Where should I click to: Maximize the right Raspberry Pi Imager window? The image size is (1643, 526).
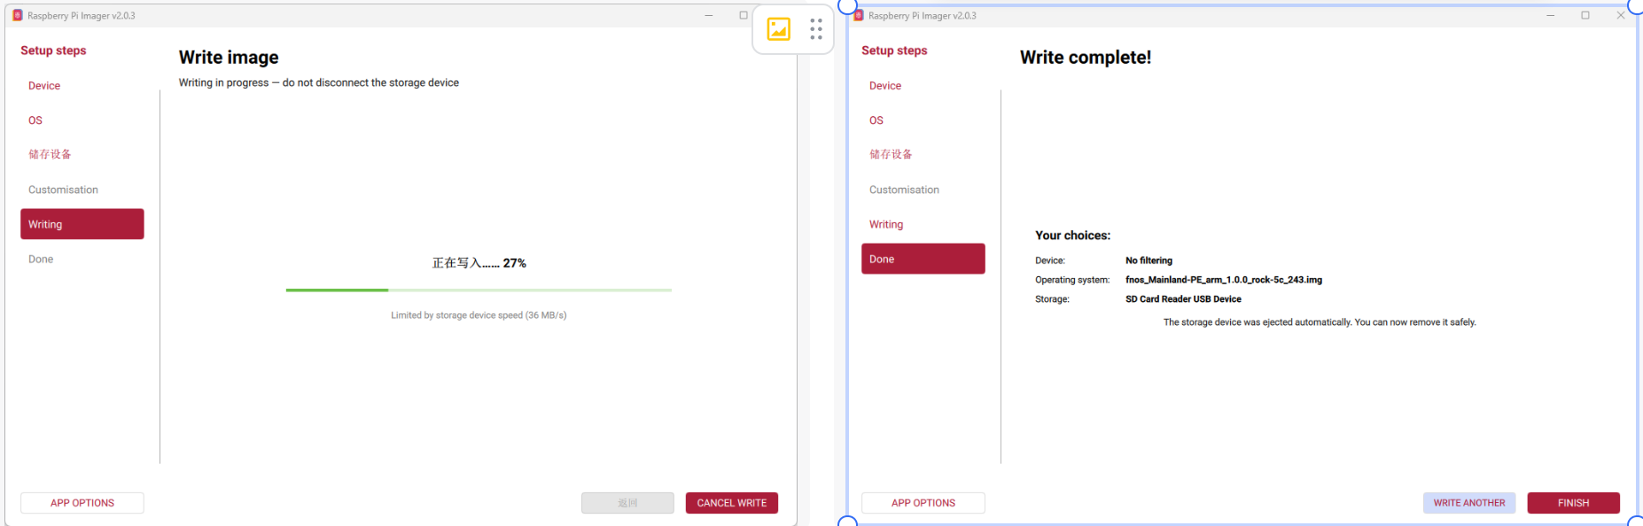[1585, 15]
